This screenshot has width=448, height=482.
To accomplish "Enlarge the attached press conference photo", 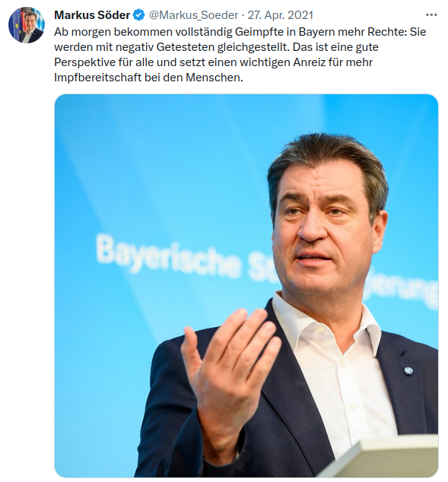I will [x=246, y=286].
